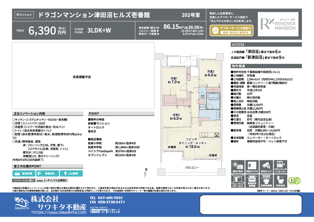Click the 202号室 room number

pos(191,15)
